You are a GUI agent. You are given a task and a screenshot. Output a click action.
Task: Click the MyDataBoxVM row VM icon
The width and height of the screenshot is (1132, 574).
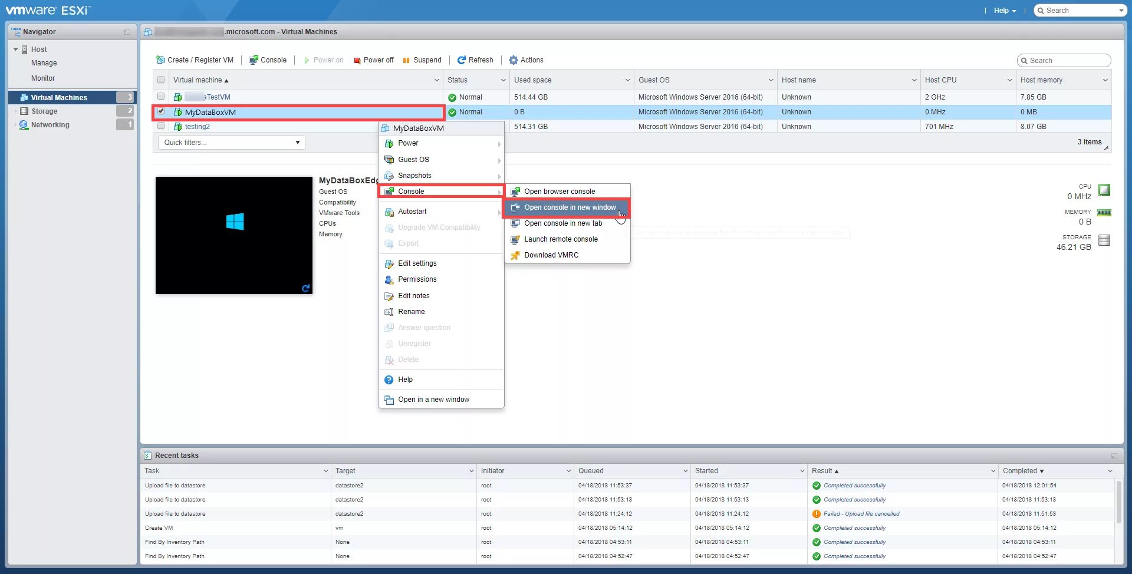click(178, 112)
